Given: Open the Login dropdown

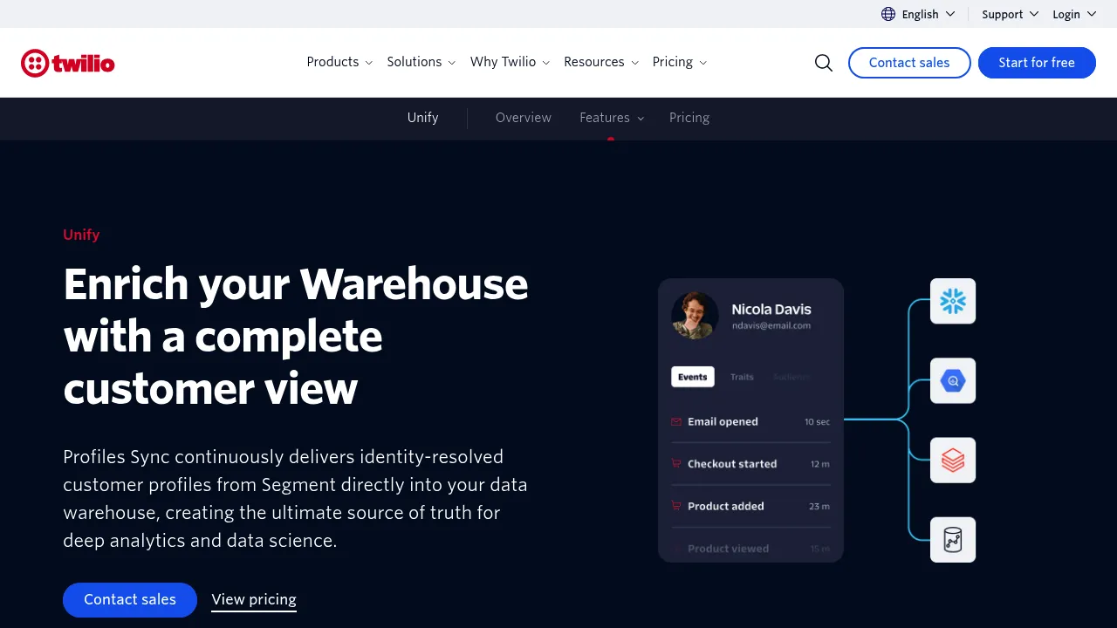Looking at the screenshot, I should click(x=1074, y=14).
